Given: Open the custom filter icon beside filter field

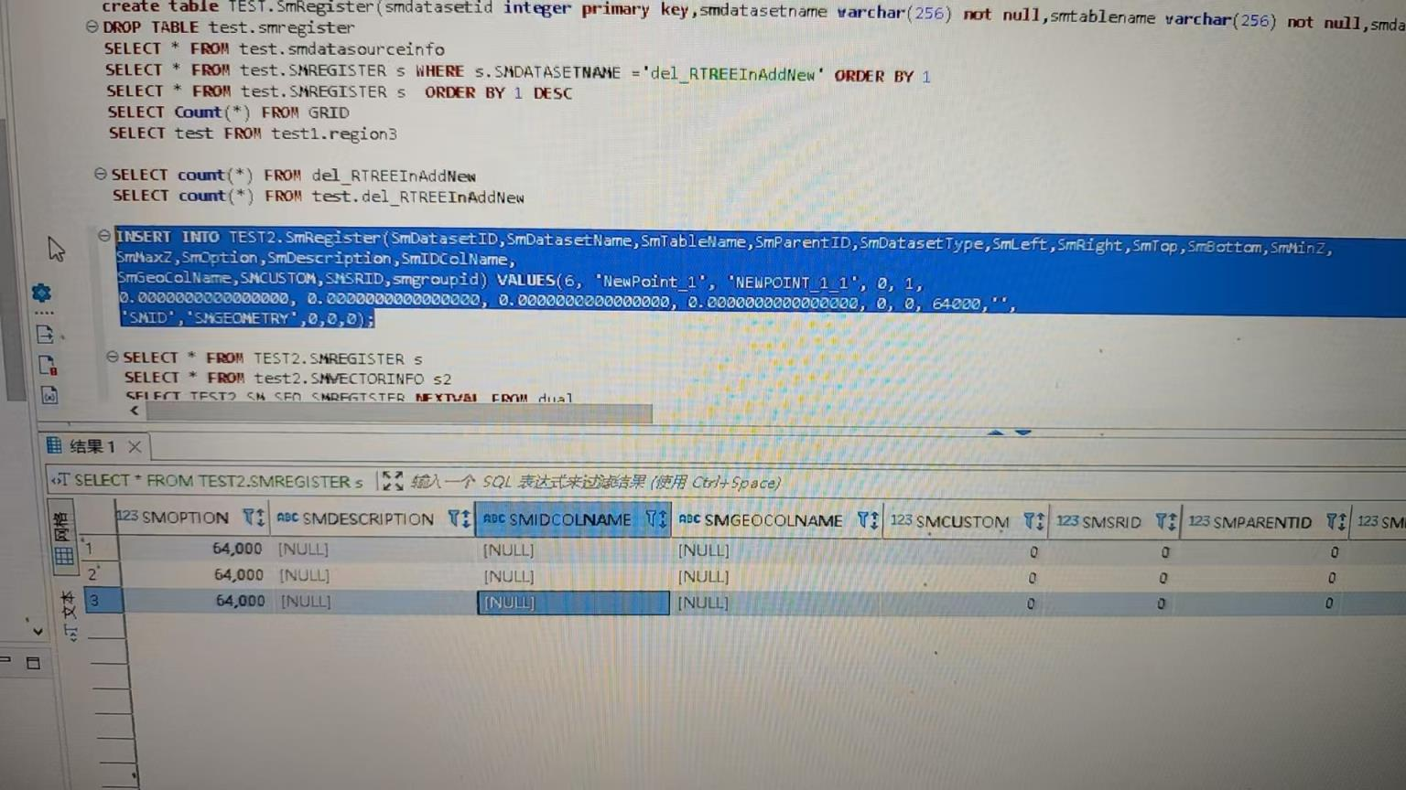Looking at the screenshot, I should tap(392, 481).
